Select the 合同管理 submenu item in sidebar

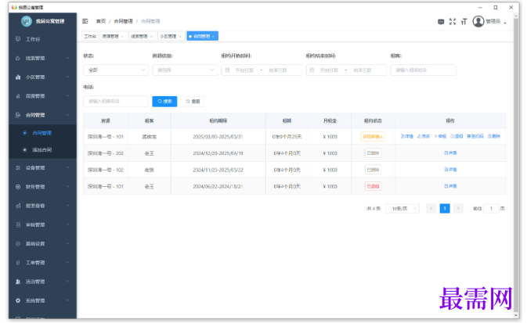43,133
